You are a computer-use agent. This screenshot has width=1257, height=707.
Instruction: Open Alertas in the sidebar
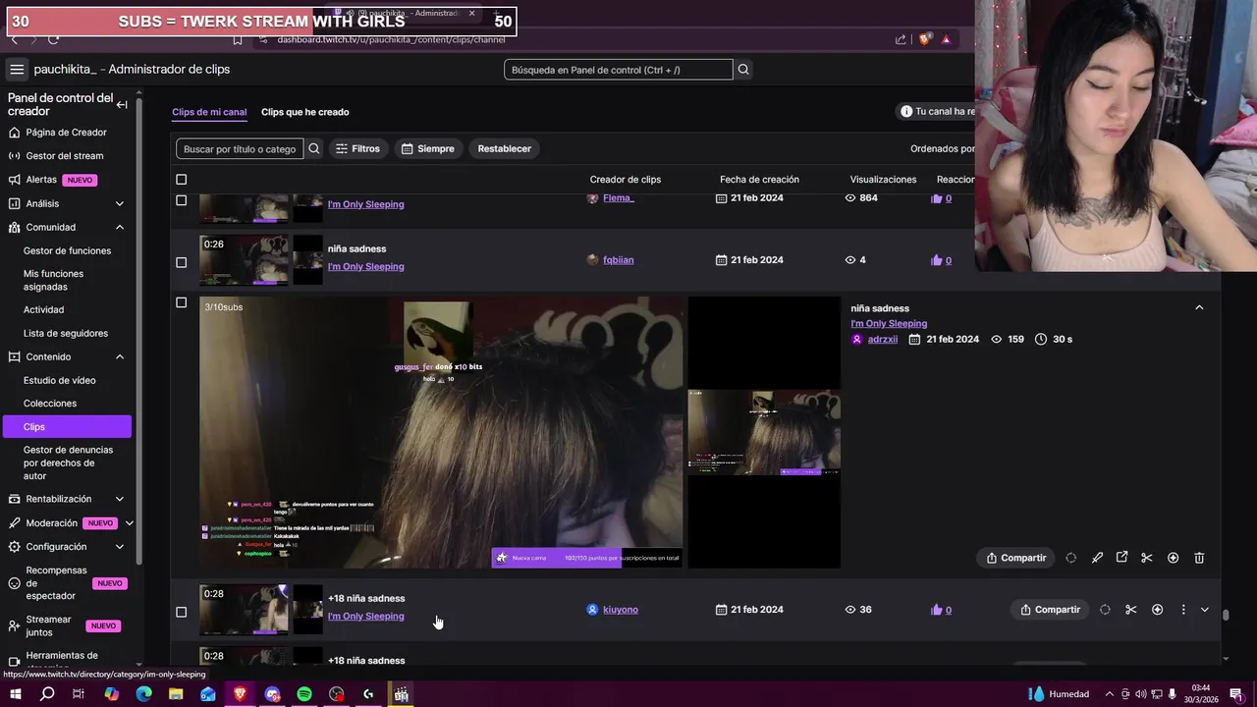41,180
